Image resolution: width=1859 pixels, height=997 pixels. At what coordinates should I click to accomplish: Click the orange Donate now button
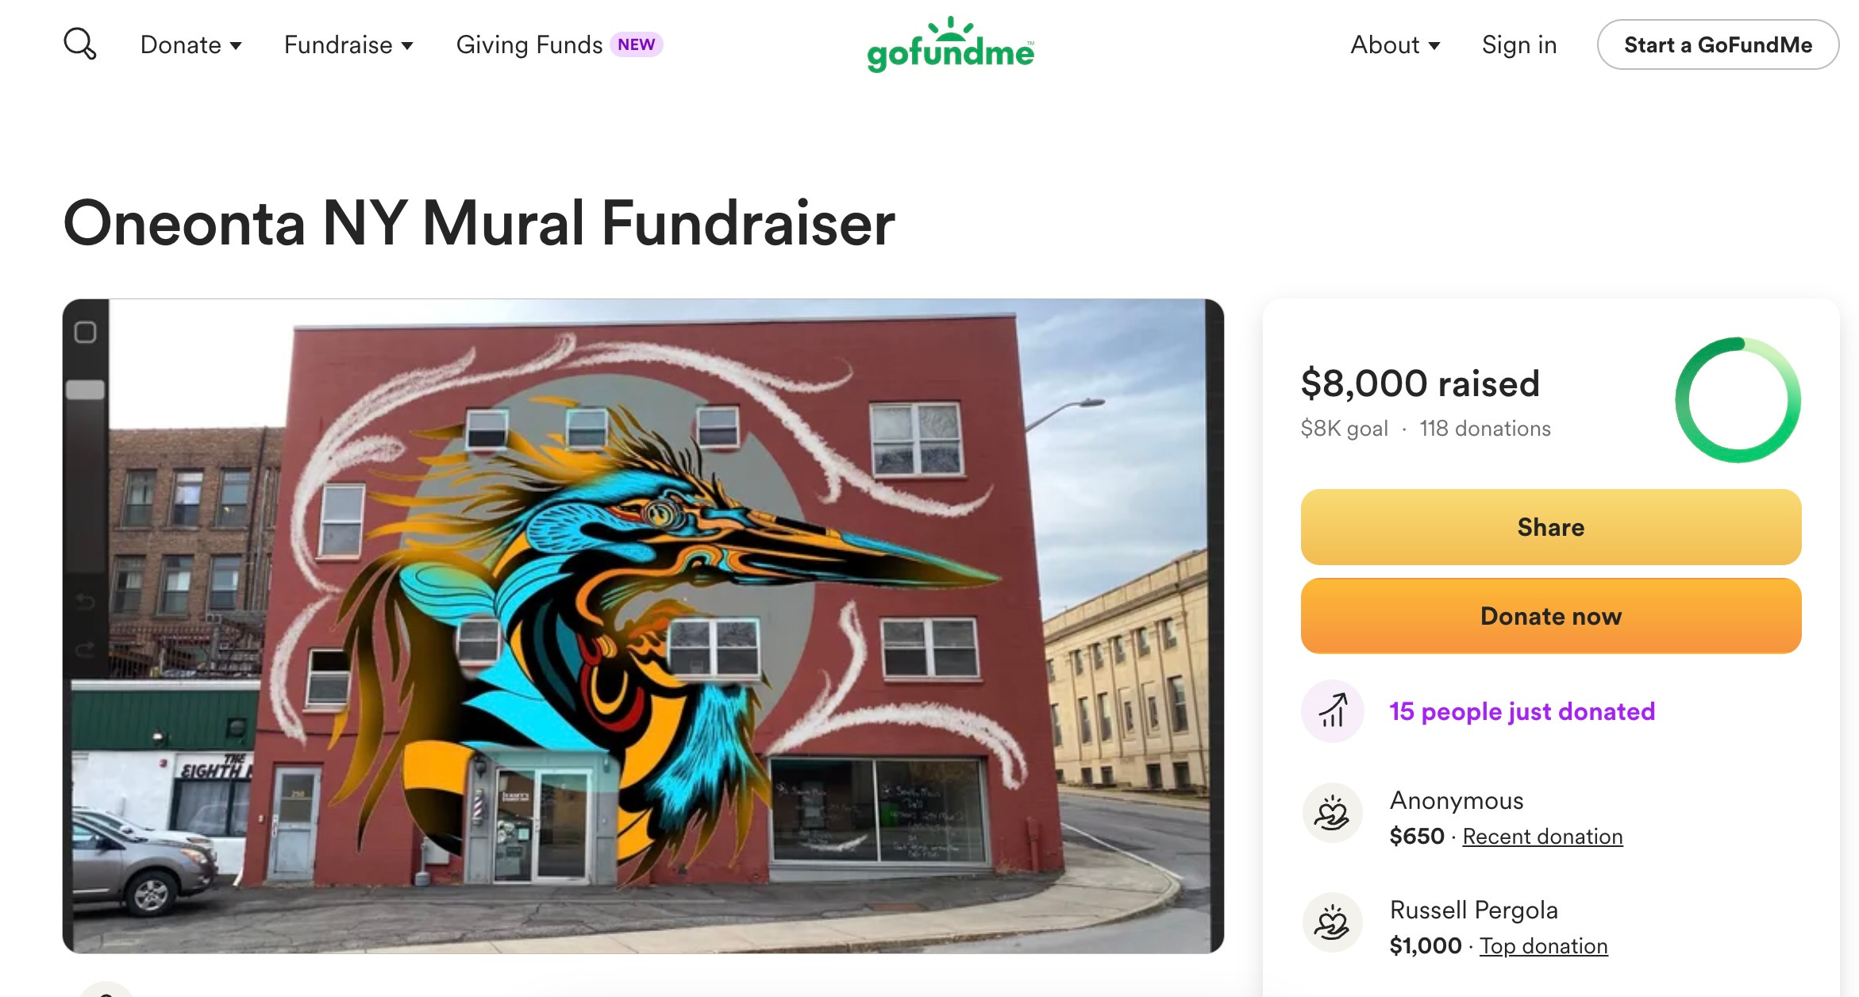[x=1550, y=616]
